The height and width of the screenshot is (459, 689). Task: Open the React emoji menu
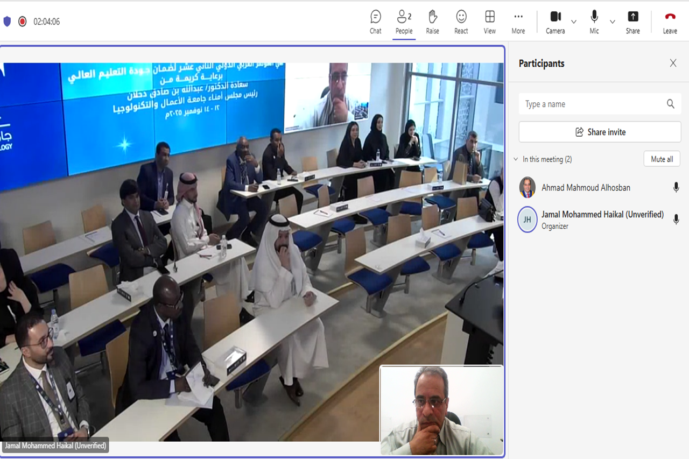[461, 22]
